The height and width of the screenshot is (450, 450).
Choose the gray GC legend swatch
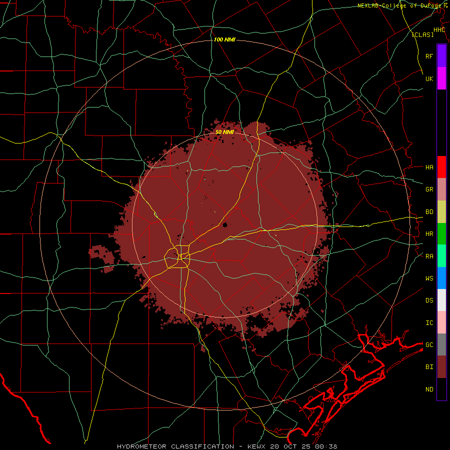click(441, 344)
